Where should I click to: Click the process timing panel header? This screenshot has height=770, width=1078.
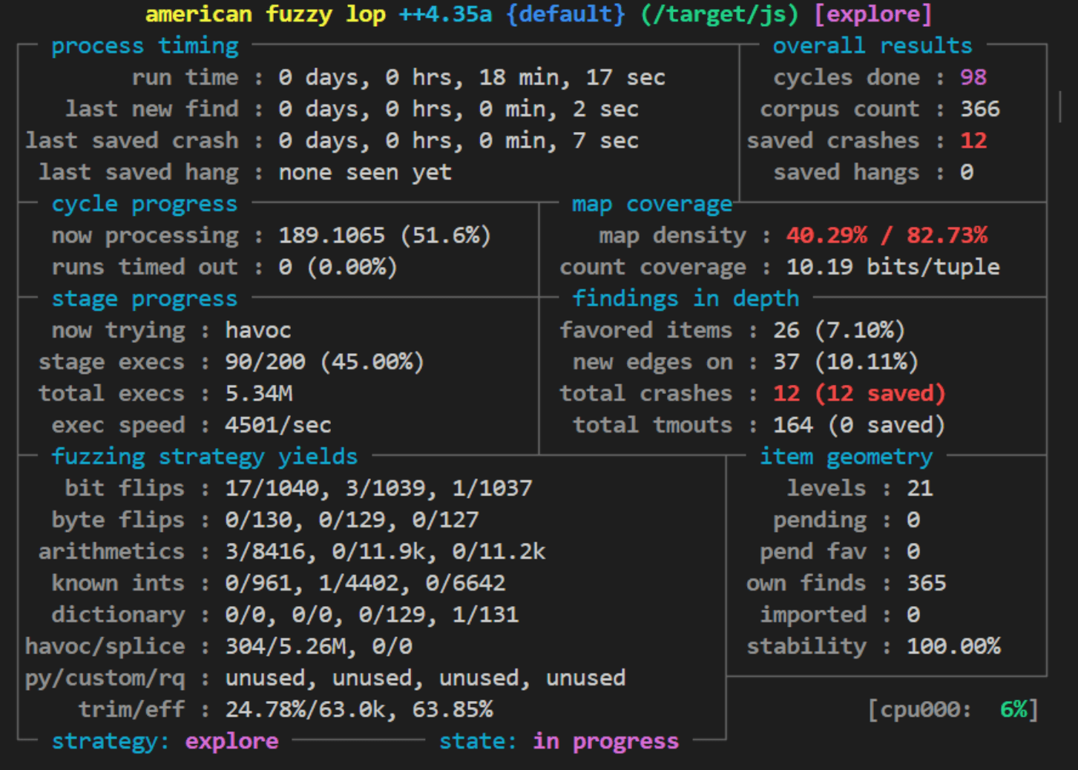click(x=144, y=45)
